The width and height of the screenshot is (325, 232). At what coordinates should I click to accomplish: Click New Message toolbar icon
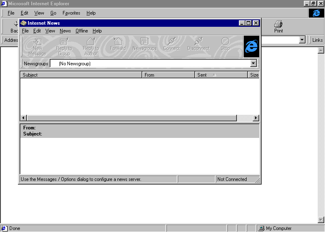(37, 47)
